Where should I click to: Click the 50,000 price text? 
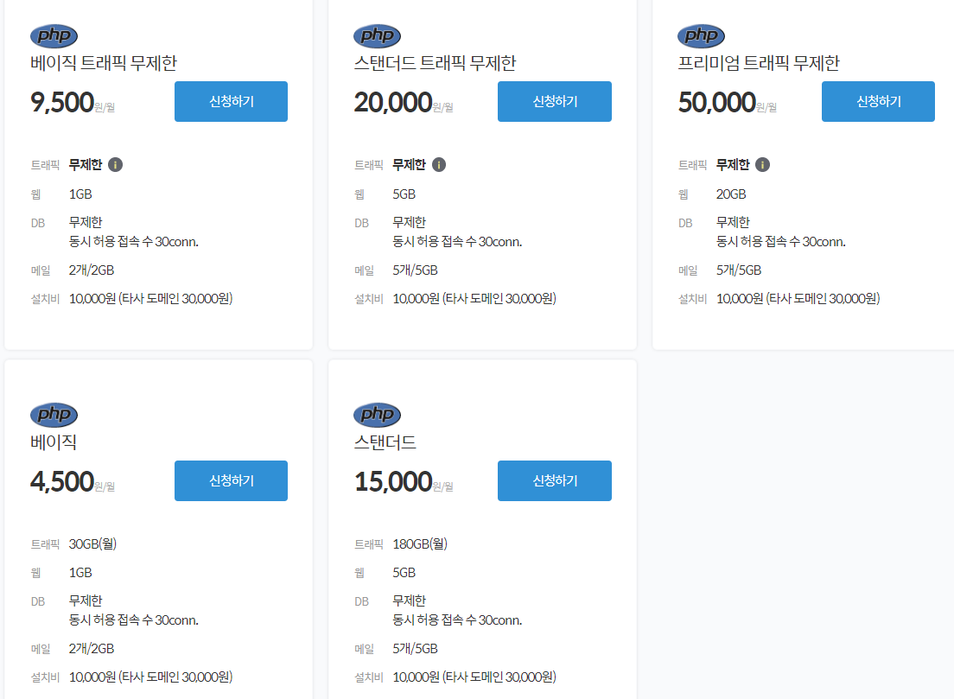(716, 102)
